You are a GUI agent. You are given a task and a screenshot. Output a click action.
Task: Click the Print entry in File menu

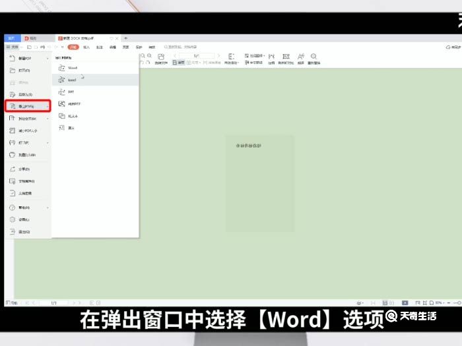pos(28,143)
